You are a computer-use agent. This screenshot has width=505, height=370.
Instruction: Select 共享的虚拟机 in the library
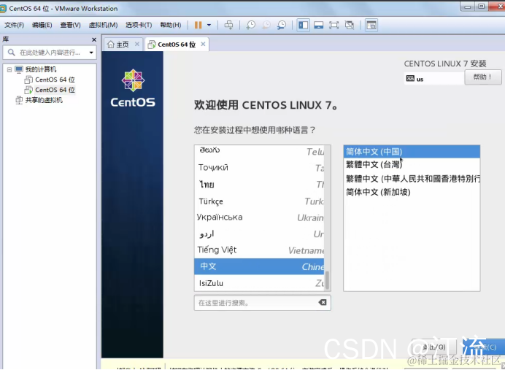tap(44, 100)
